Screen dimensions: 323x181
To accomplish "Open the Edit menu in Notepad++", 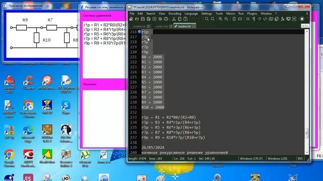I will (x=140, y=14).
